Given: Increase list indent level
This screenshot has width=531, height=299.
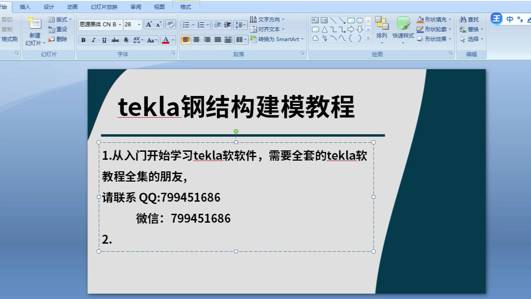Looking at the screenshot, I should (x=227, y=25).
